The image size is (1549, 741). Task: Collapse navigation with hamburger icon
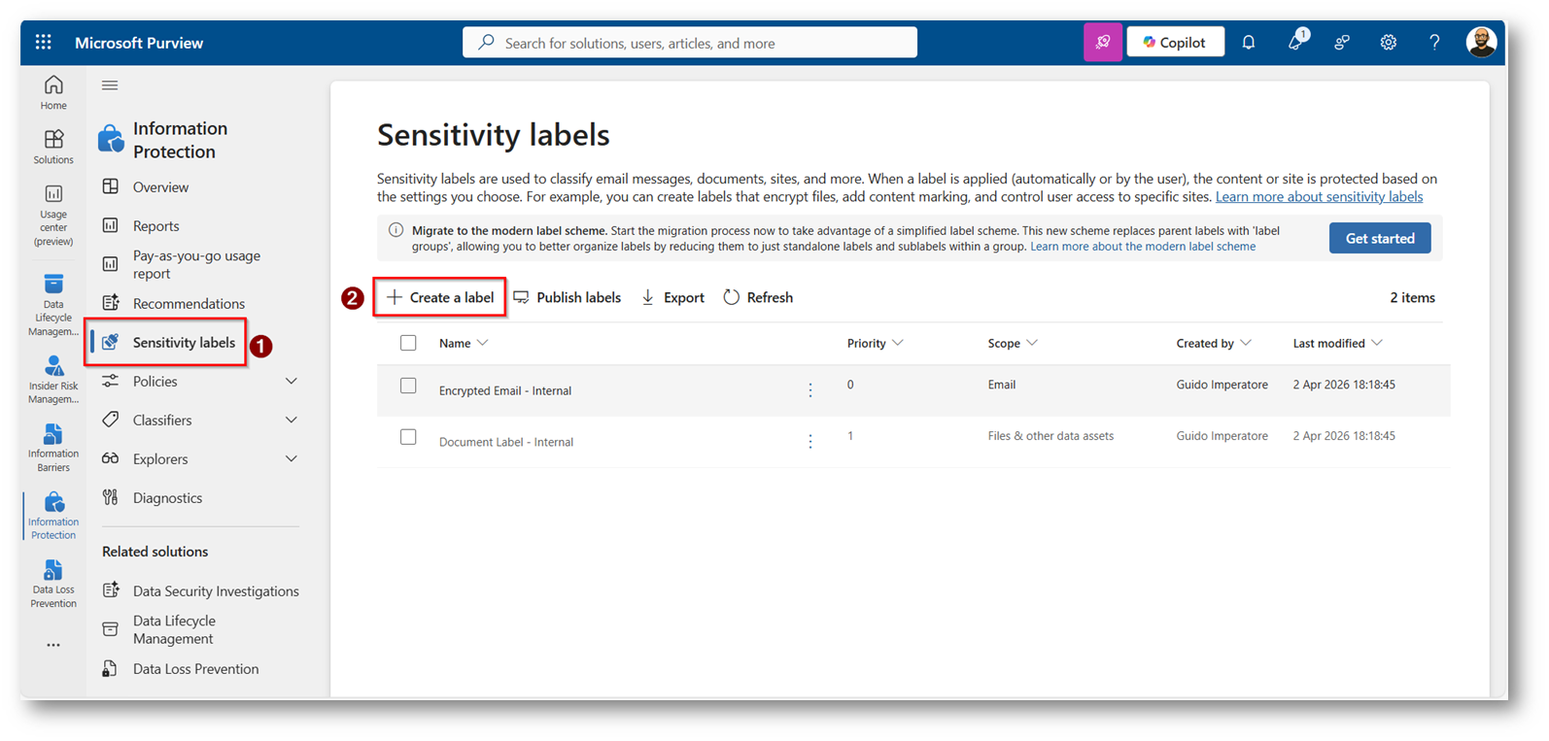tap(110, 85)
